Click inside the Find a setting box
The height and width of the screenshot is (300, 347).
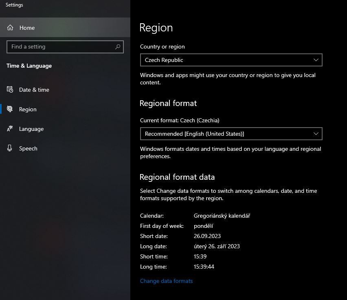(61, 46)
